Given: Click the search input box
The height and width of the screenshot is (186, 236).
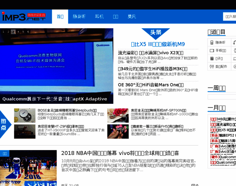Looking at the screenshot, I should tap(229, 16).
